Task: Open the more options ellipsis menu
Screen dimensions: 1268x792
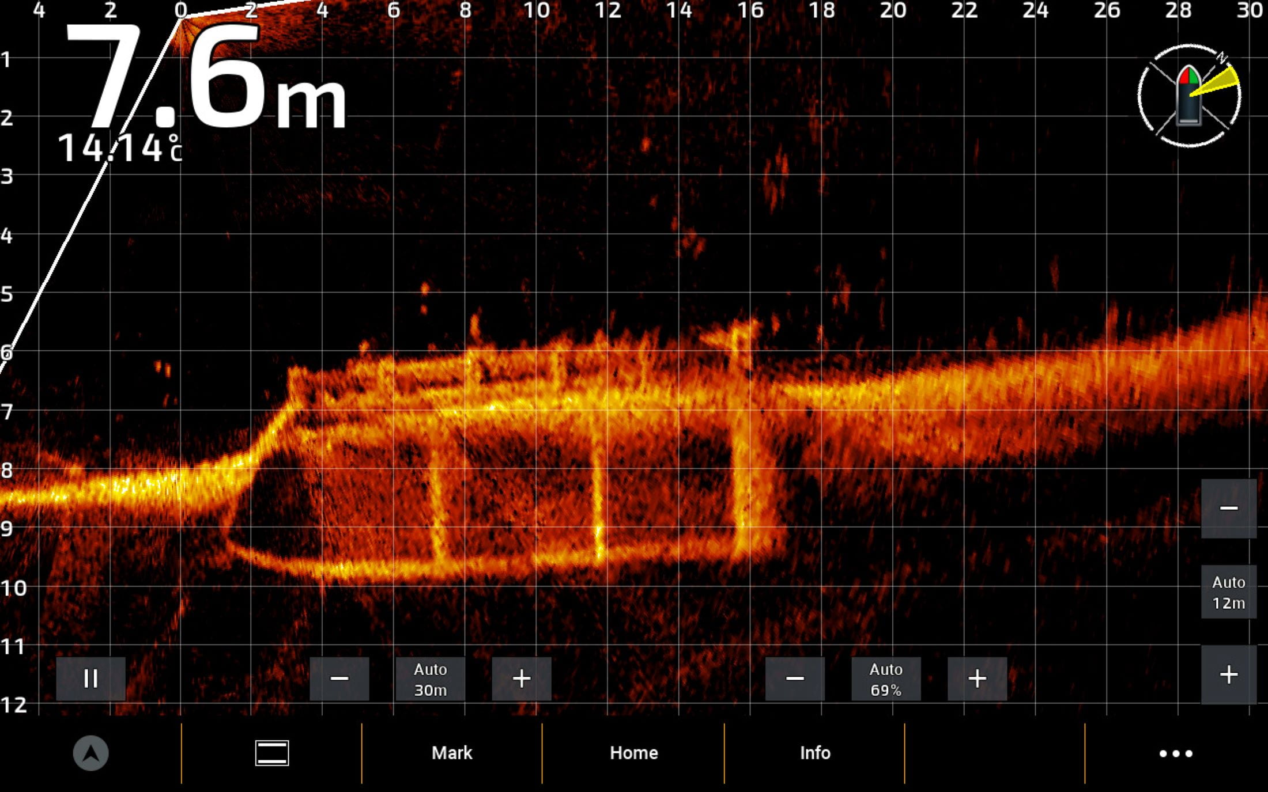Action: (x=1176, y=753)
